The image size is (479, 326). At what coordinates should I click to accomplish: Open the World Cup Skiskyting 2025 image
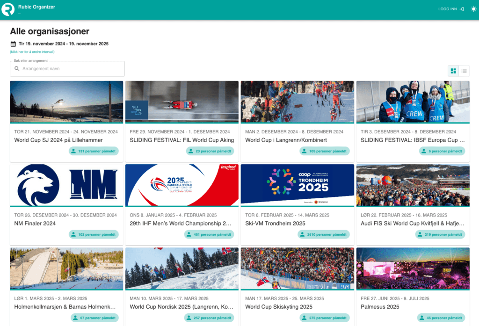298,268
